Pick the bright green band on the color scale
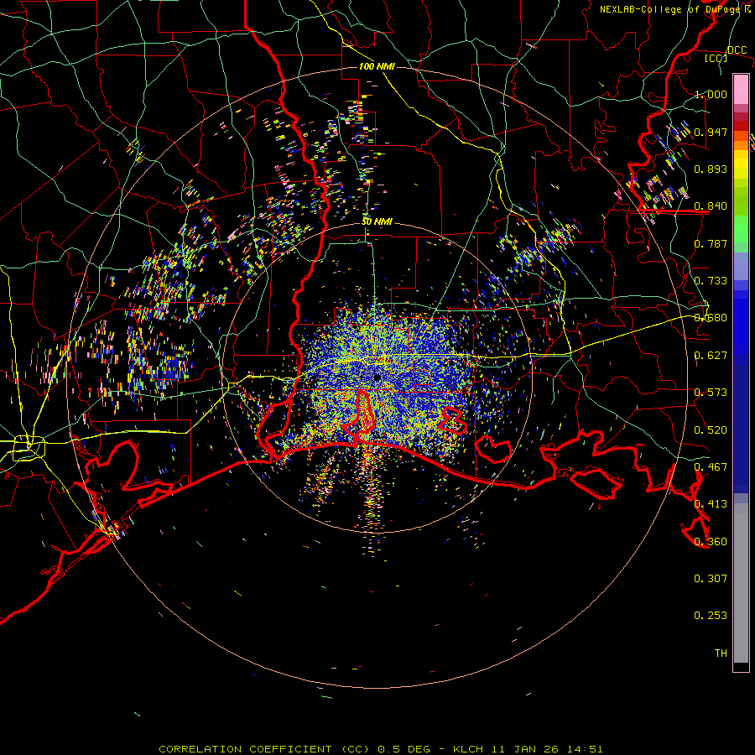The image size is (755, 755). pyautogui.click(x=741, y=229)
